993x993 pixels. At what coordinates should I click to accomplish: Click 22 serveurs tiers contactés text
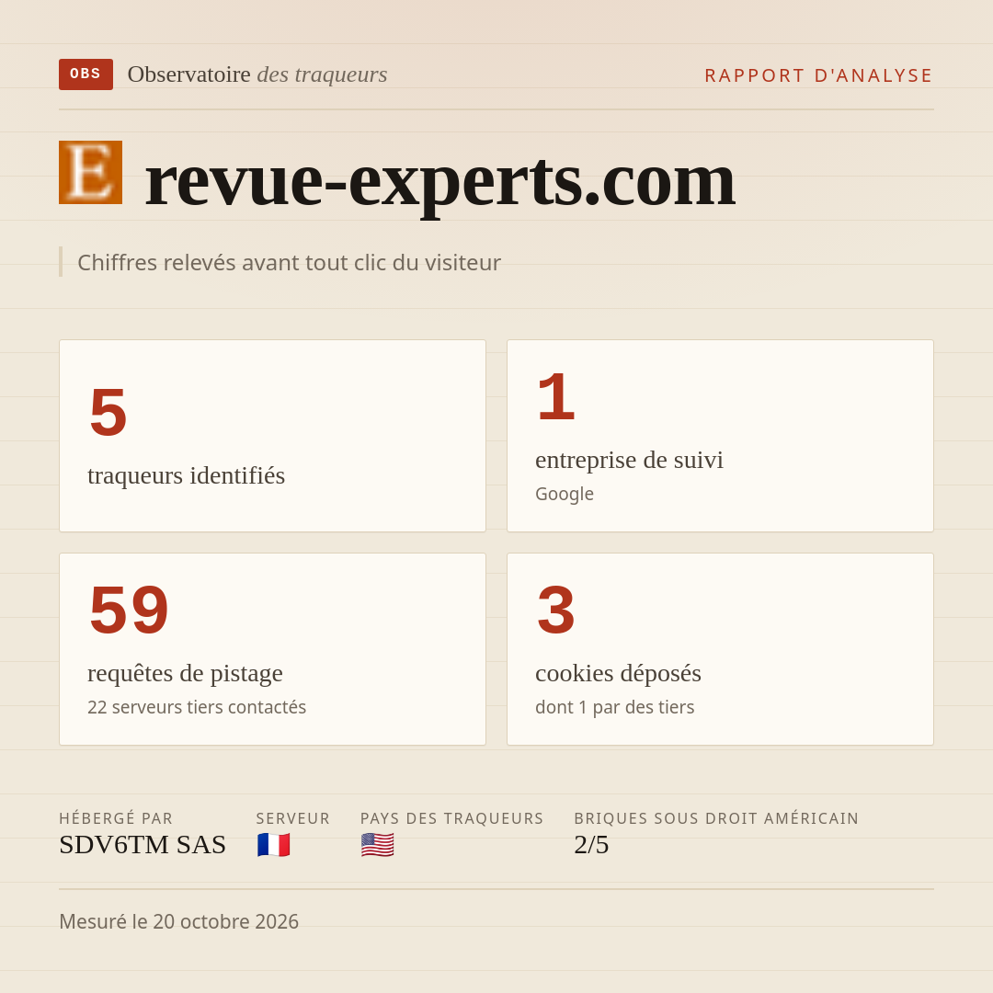pos(197,707)
